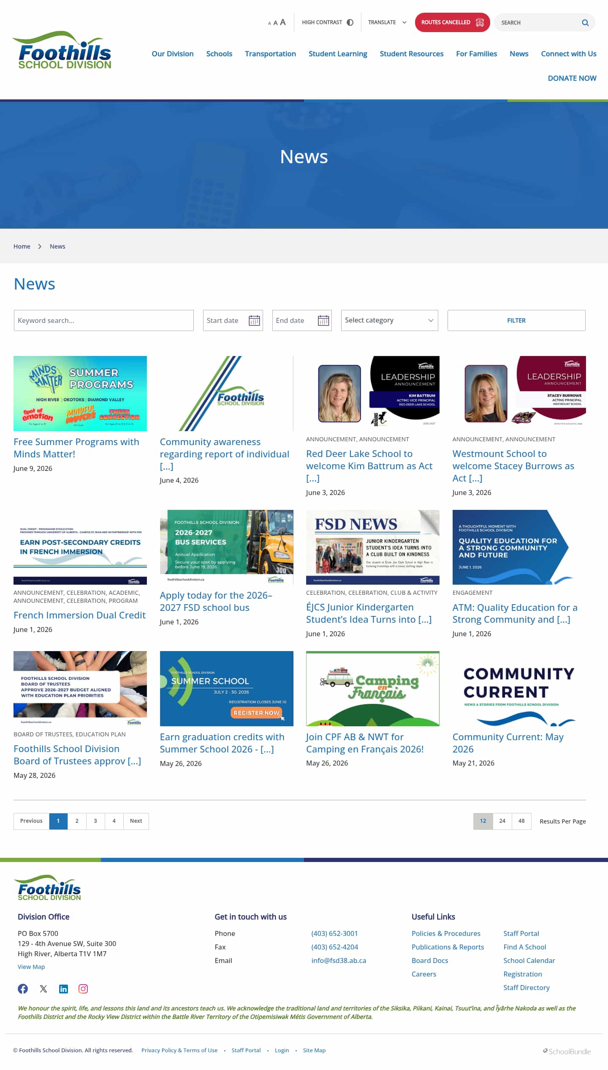
Task: Go to Home breadcrumb
Action: [x=22, y=246]
